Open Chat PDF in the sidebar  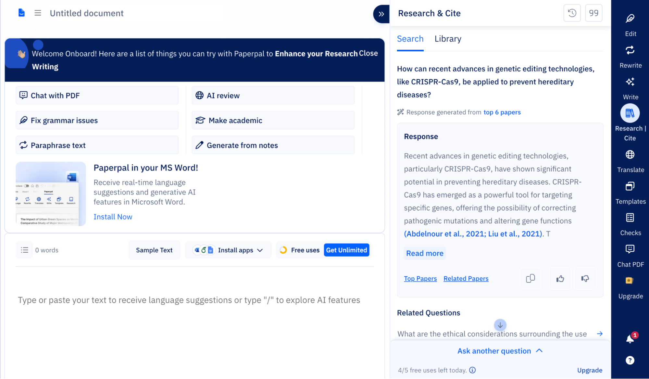pyautogui.click(x=630, y=256)
